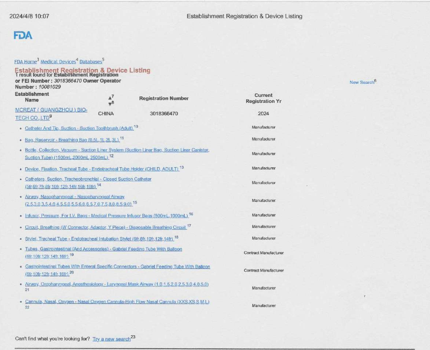The width and height of the screenshot is (430, 350).
Task: Open the Endotracheal Intubation Stylet listing
Action: click(x=99, y=239)
